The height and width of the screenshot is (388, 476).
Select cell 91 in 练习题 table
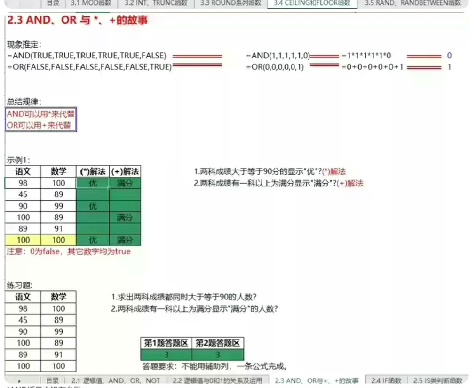(x=58, y=354)
